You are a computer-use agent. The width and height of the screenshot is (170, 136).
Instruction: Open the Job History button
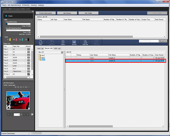point(67,13)
